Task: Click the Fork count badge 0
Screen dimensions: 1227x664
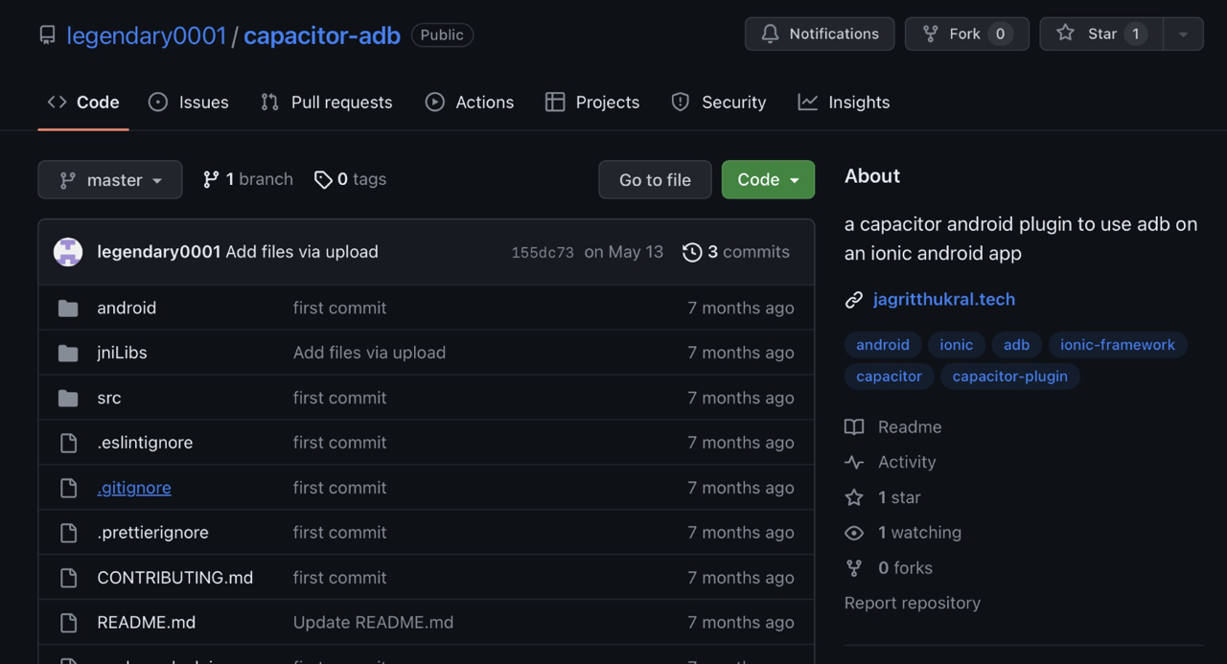Action: pos(1000,34)
